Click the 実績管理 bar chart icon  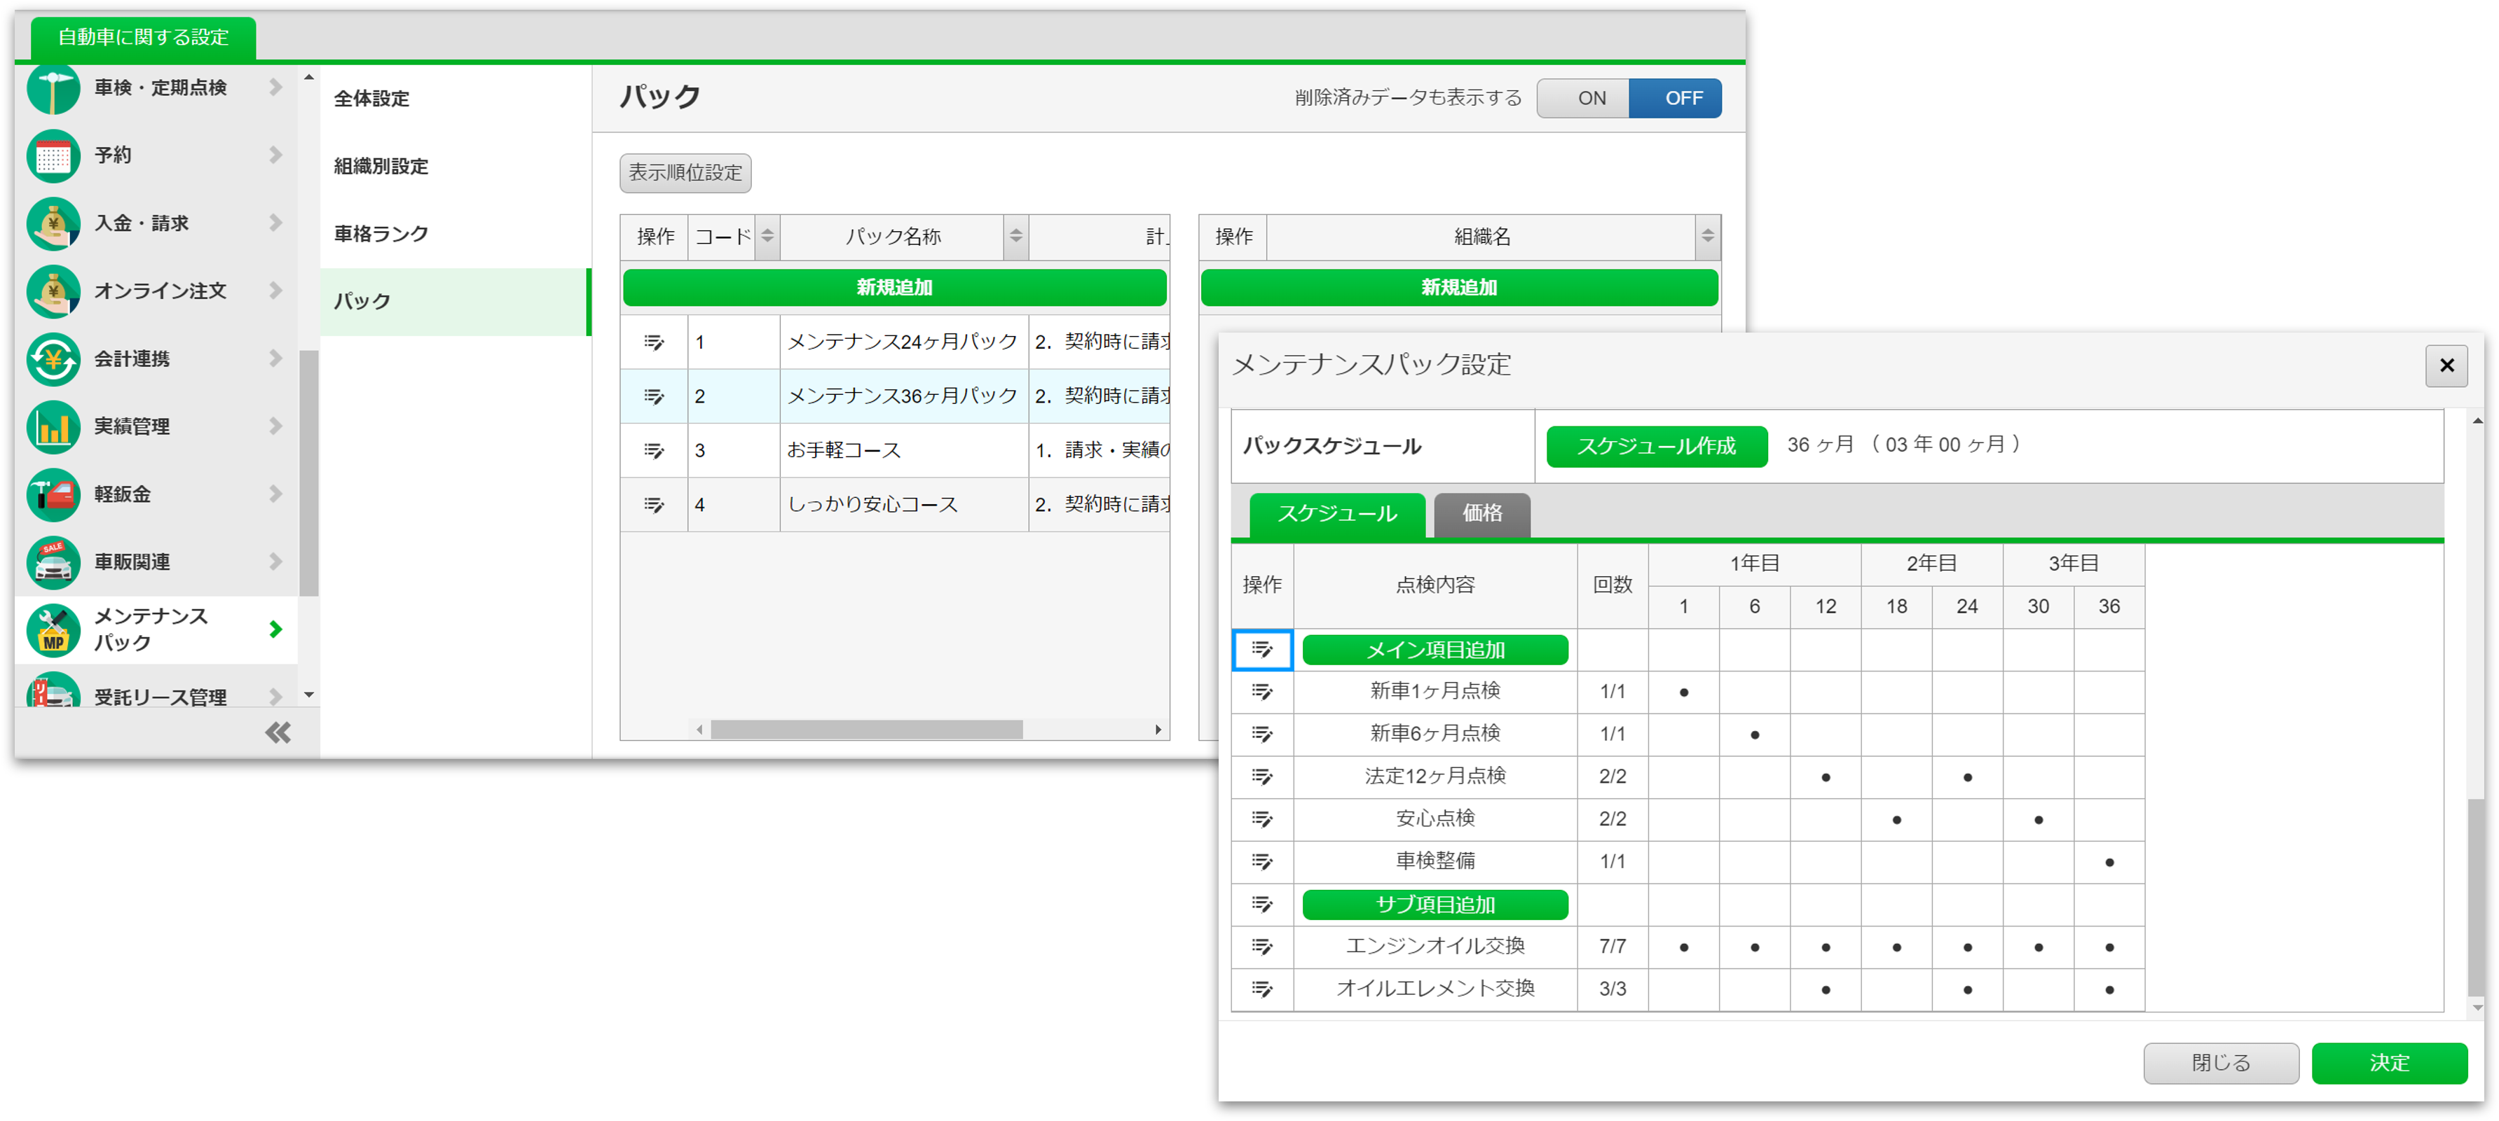point(53,427)
